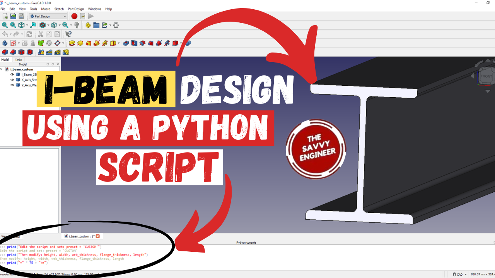Click the Pad tool icon
The width and height of the screenshot is (495, 278).
tap(72, 43)
